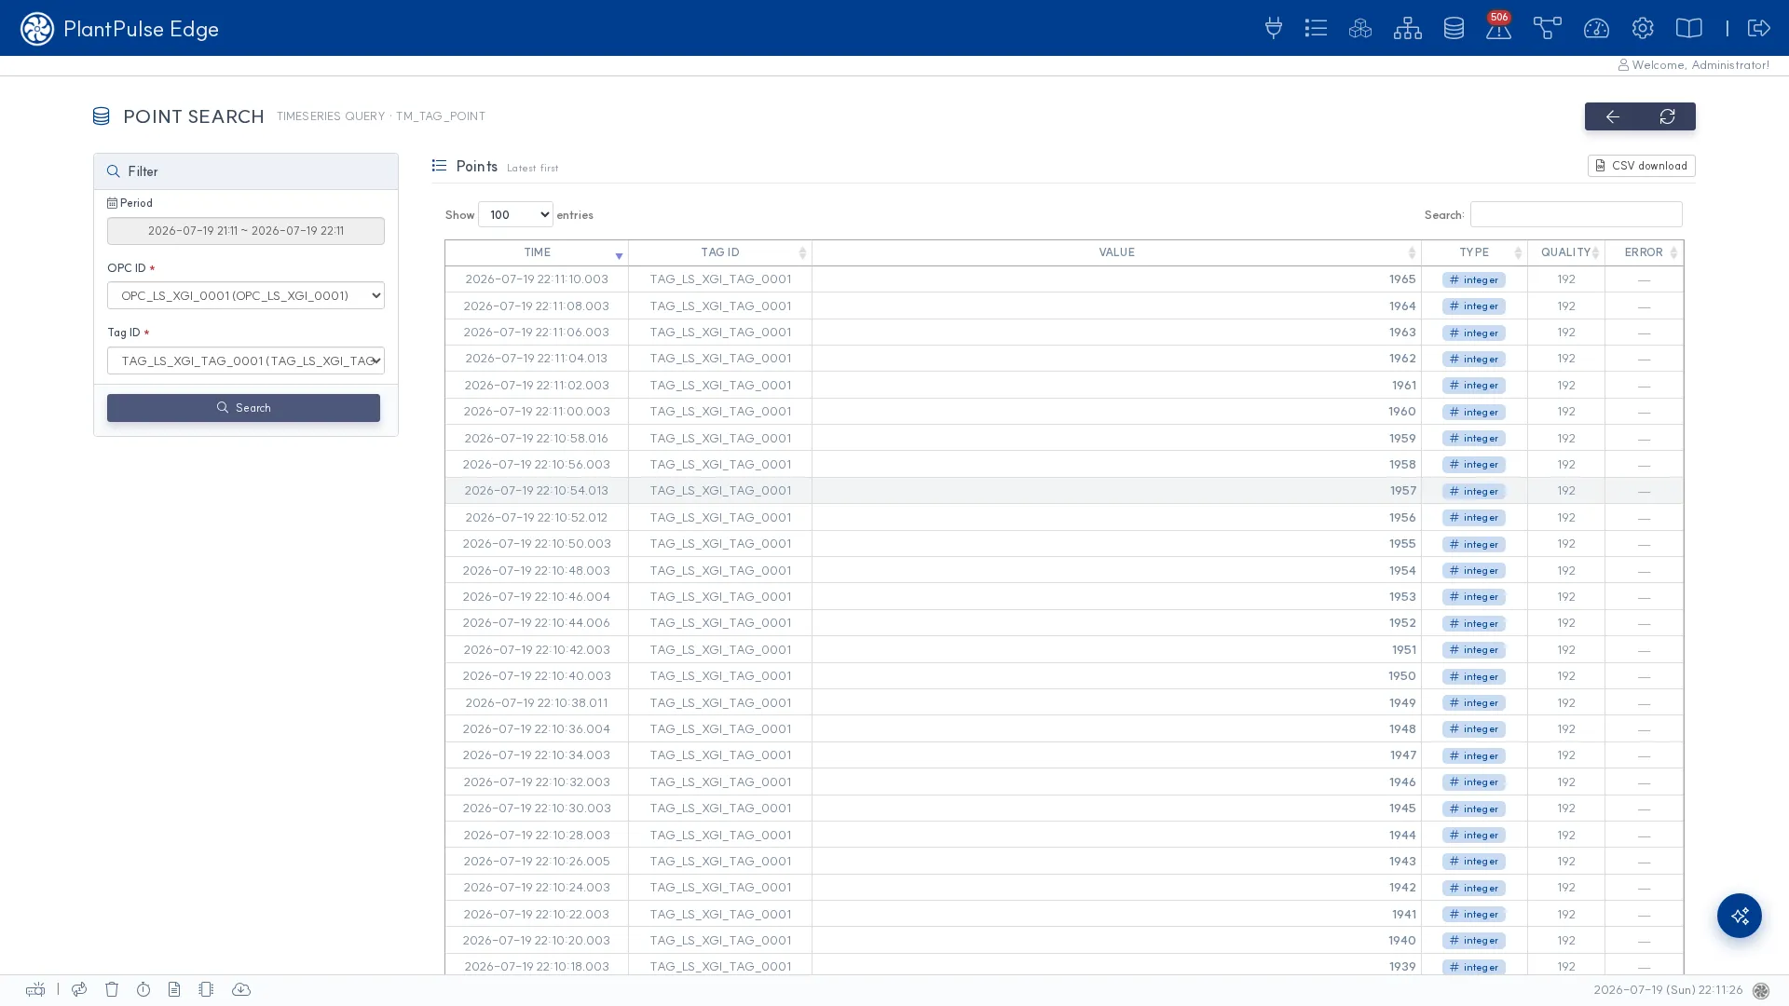
Task: Sort table by QUALITY column
Action: (x=1565, y=252)
